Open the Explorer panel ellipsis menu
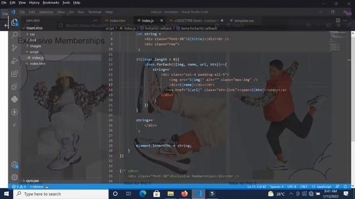355x199 pixels. coord(95,20)
